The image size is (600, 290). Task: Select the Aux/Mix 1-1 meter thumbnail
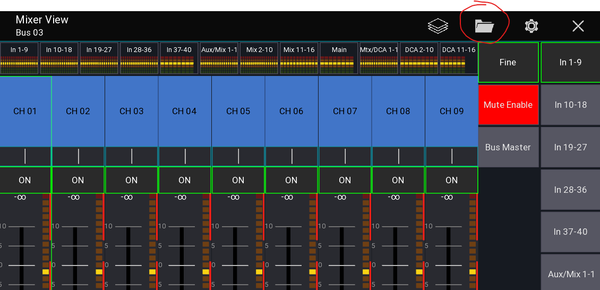pyautogui.click(x=219, y=58)
